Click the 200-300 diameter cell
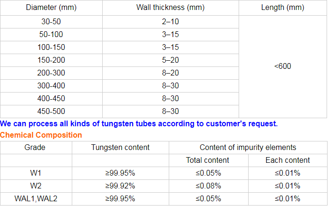The height and width of the screenshot is (206, 328). click(x=51, y=73)
